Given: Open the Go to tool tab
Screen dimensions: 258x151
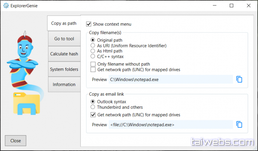Looking at the screenshot, I should pyautogui.click(x=64, y=39).
